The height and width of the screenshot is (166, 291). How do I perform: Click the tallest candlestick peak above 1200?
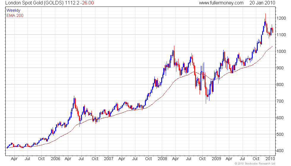coord(265,17)
